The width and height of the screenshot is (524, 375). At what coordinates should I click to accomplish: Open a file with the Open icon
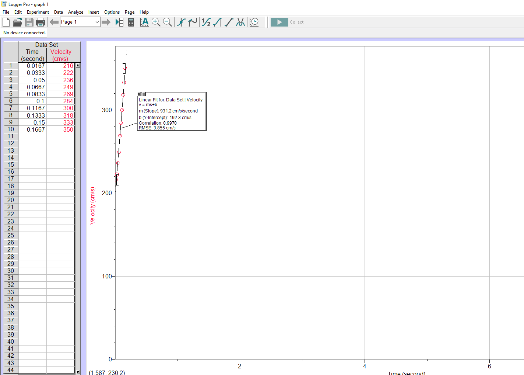tap(17, 22)
